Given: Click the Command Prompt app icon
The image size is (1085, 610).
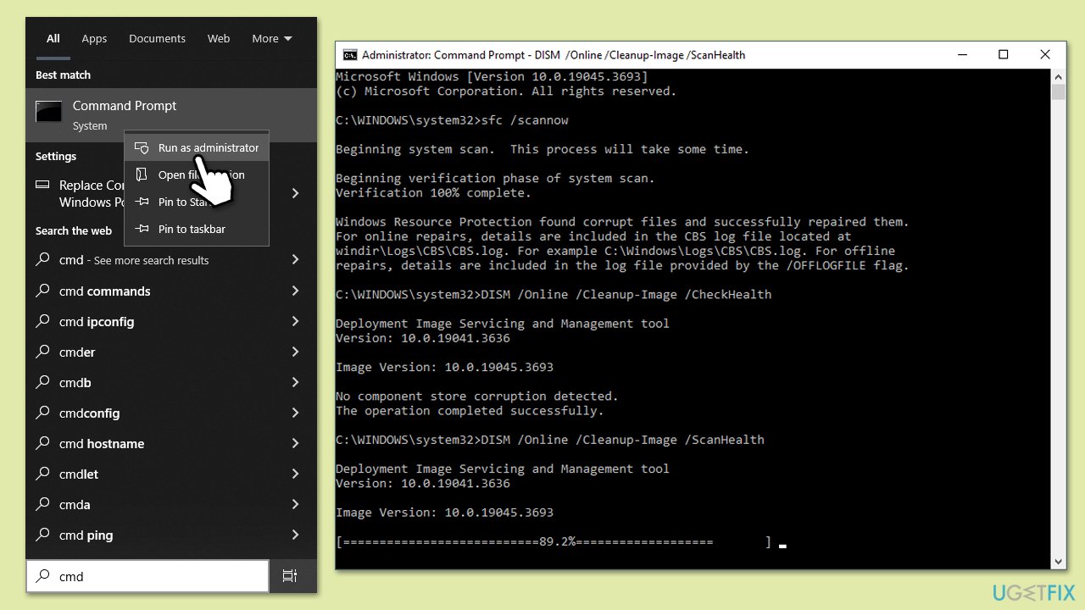Looking at the screenshot, I should pyautogui.click(x=48, y=112).
